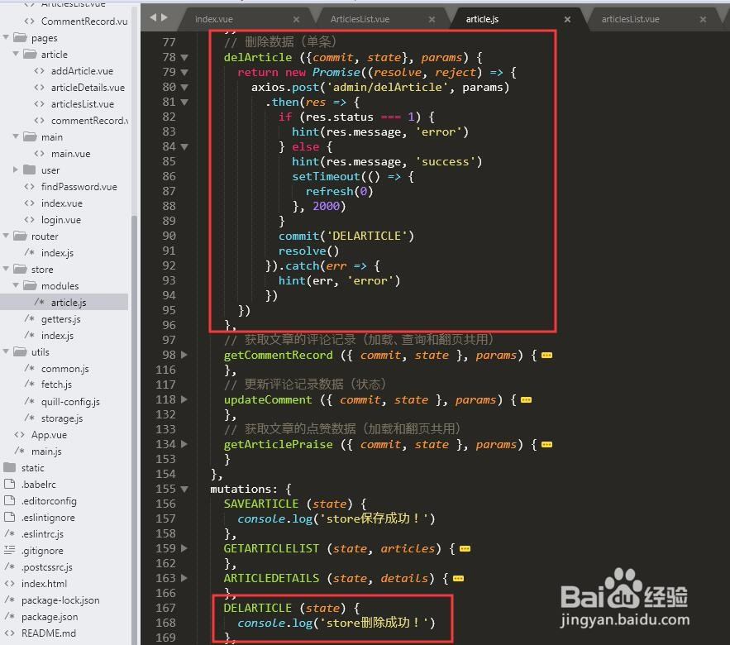
Task: Switch to the ArticlesList.vue tab
Action: pos(360,19)
